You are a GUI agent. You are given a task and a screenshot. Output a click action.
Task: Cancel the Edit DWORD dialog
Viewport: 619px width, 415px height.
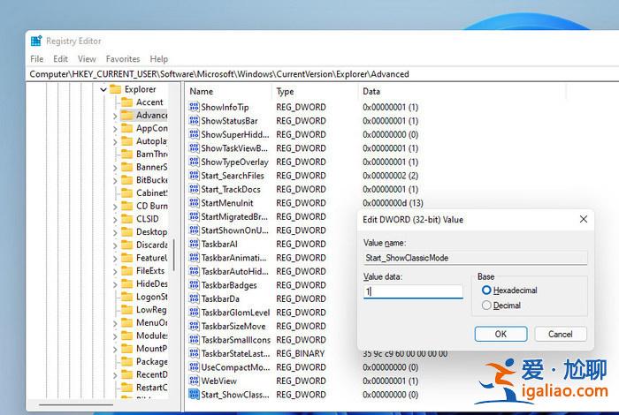560,334
